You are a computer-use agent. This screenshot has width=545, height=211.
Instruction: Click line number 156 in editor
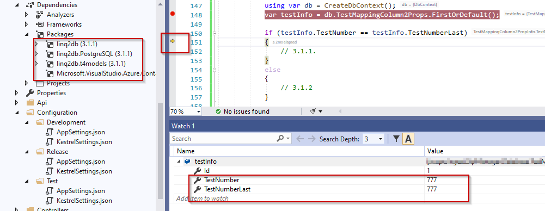click(x=197, y=88)
